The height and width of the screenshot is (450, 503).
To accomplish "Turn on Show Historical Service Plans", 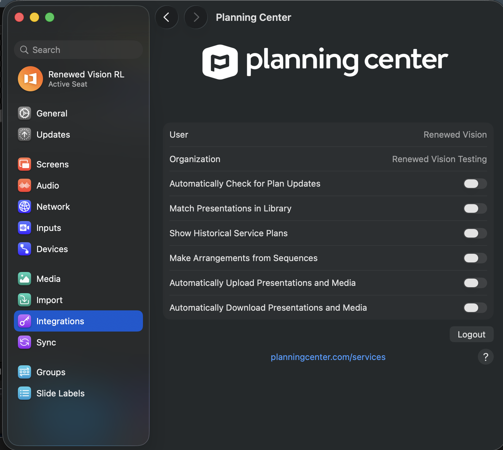I will coord(475,233).
